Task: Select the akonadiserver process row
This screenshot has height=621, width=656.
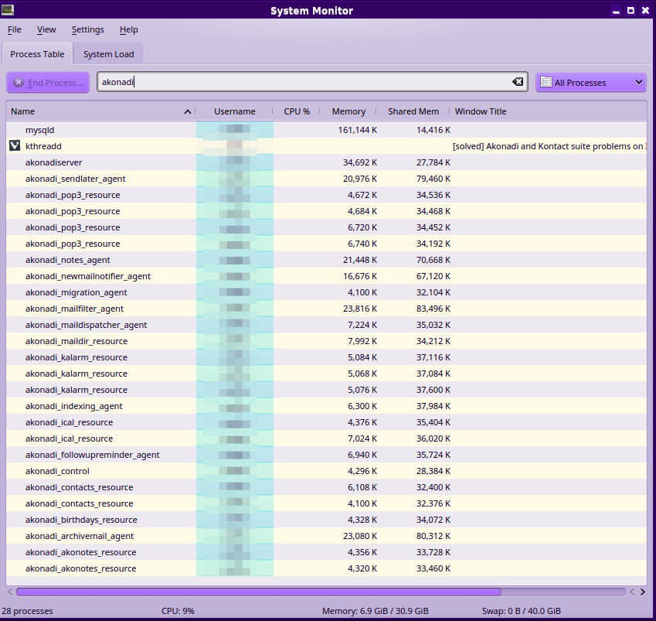Action: coord(54,162)
